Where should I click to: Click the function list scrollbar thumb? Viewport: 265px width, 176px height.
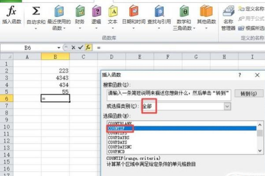pyautogui.click(x=260, y=133)
